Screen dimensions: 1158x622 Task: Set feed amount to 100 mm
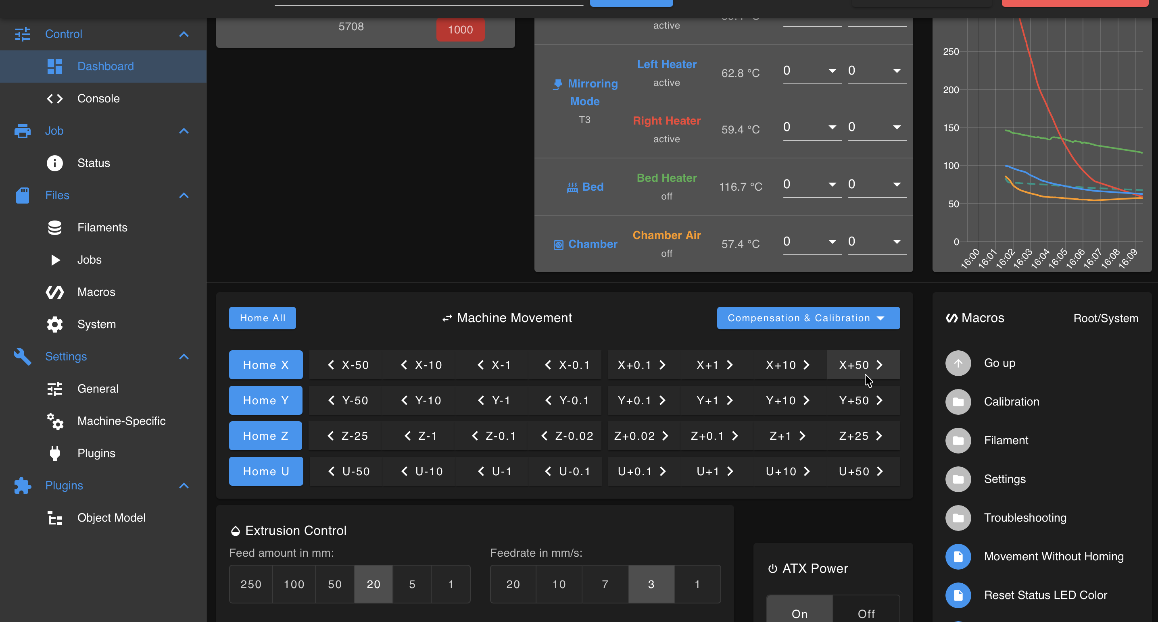[294, 584]
